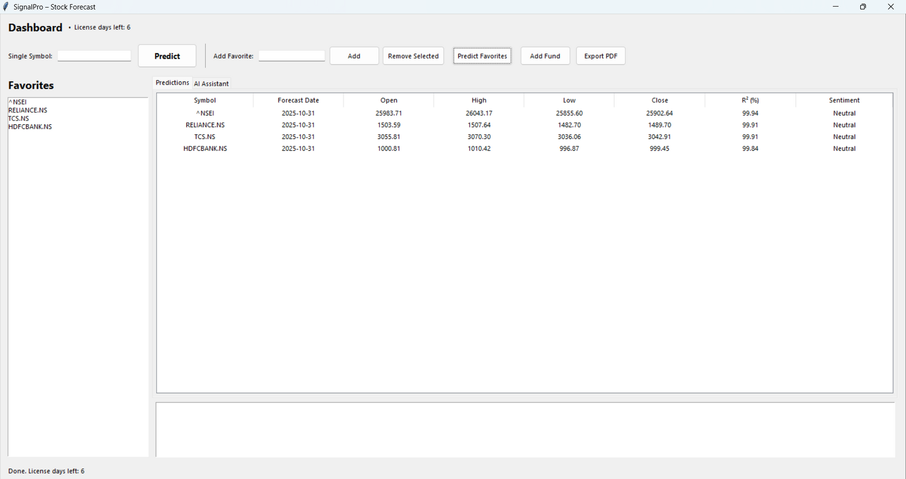This screenshot has height=479, width=906.
Task: Select HDFCBANK.NS in Favorites list
Action: pos(30,127)
